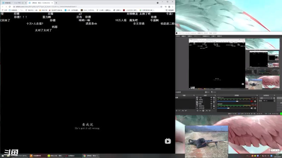Go back in Chrome

(2, 7)
